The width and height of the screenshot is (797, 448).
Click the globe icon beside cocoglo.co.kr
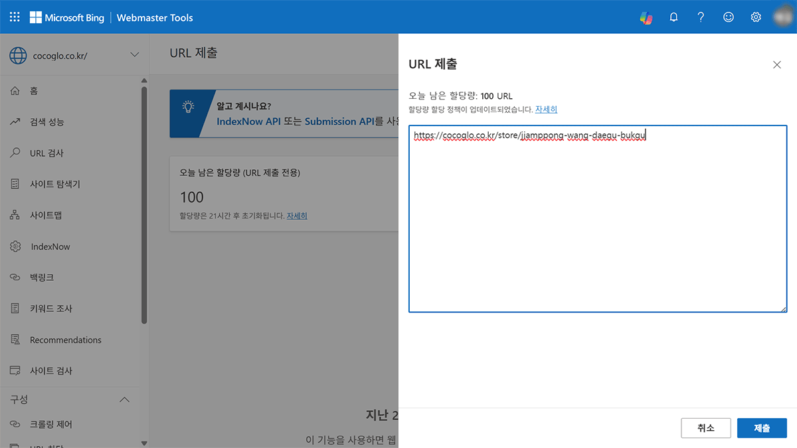(18, 55)
